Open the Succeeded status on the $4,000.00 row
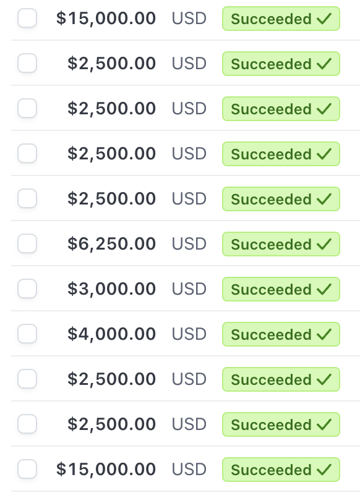 click(281, 334)
